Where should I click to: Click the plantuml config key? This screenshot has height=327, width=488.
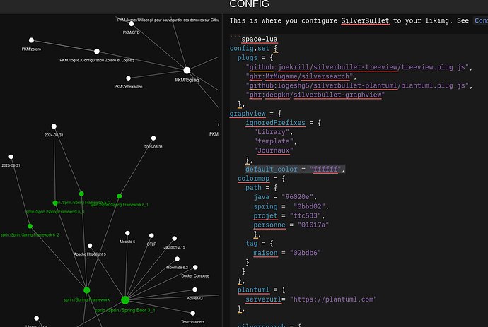pos(253,290)
